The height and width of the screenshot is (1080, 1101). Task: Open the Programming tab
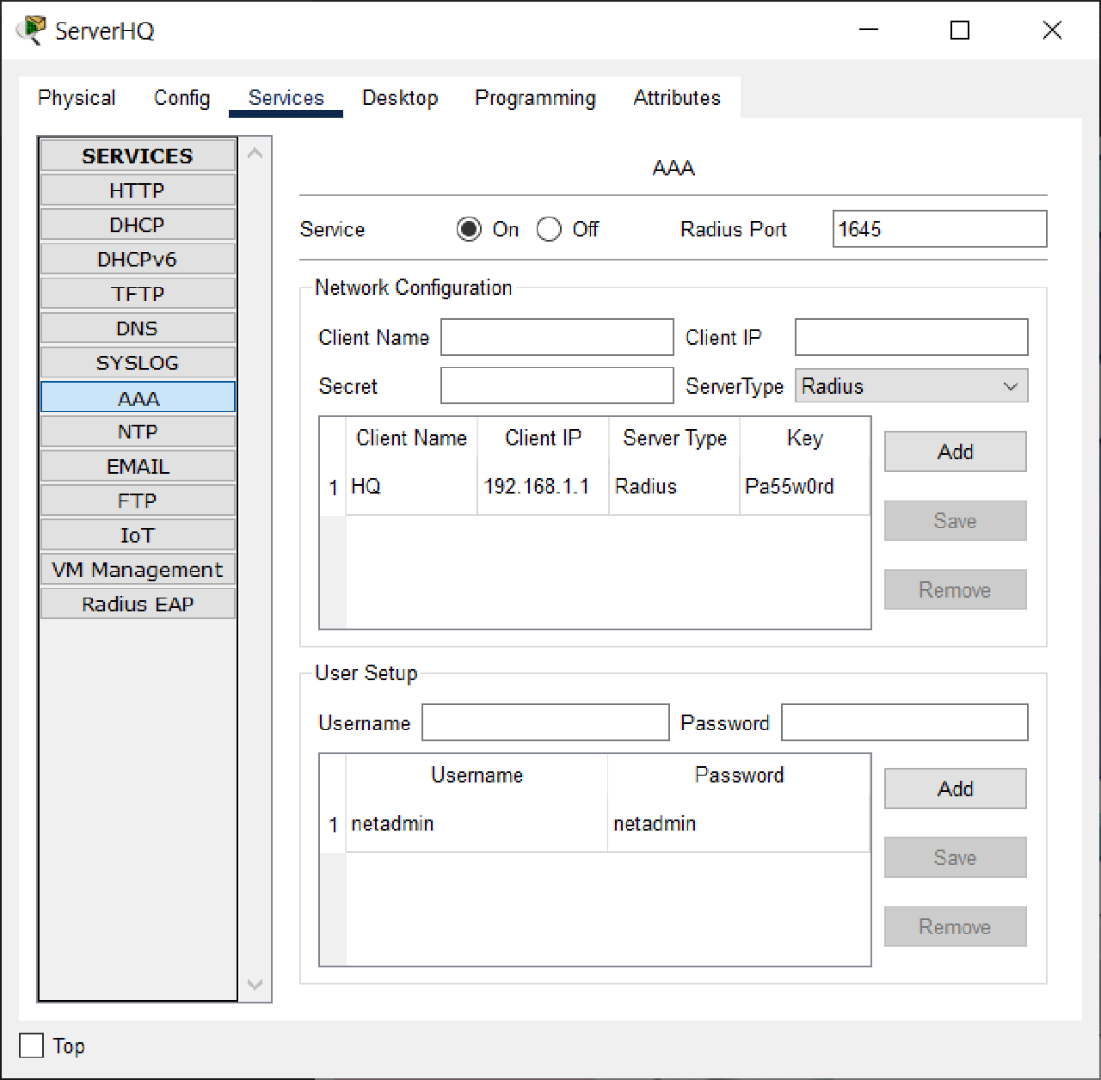pos(534,98)
